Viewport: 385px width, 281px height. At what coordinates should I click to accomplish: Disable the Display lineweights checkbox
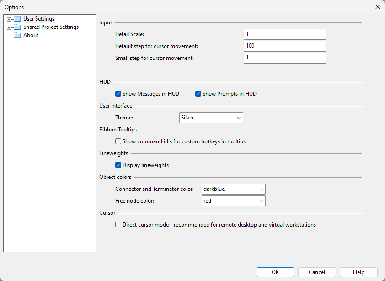(x=118, y=165)
